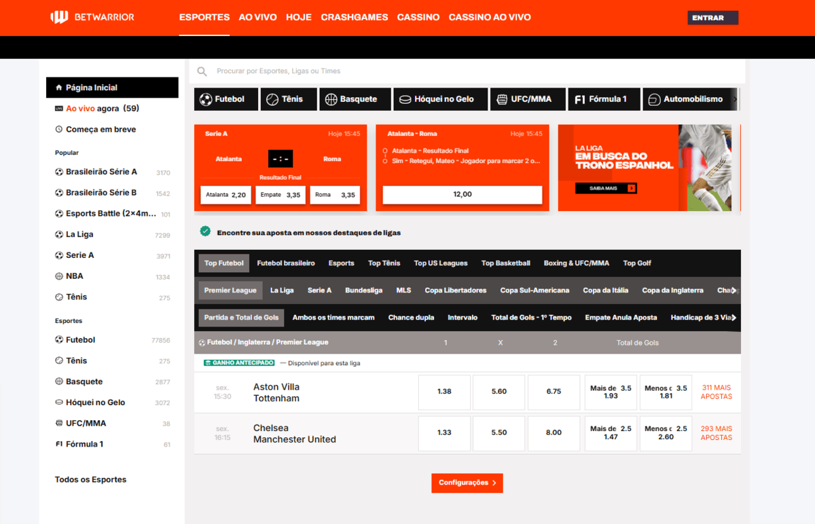
Task: Click the ball icon beside Serie A sidebar
Action: 59,255
